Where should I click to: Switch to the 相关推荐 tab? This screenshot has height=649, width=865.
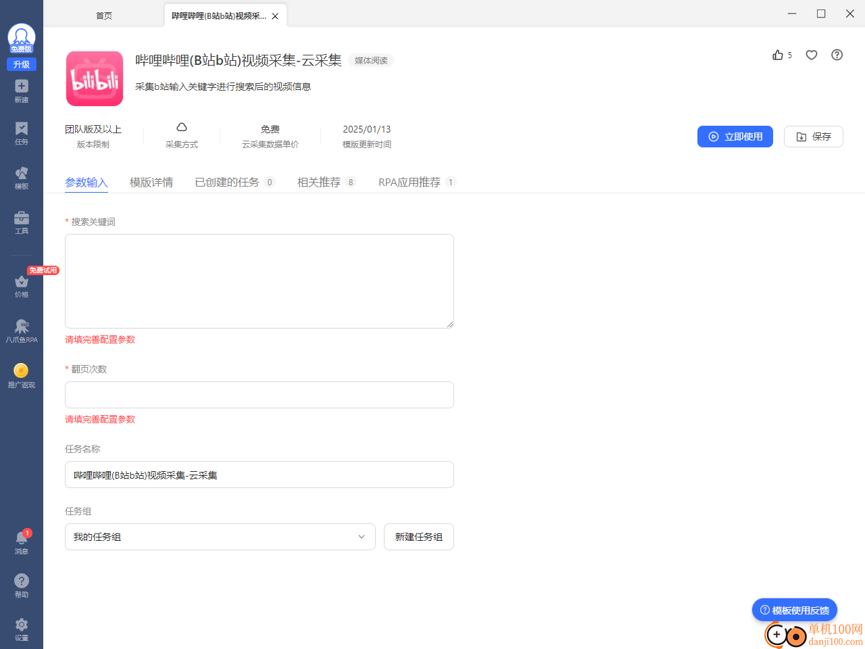coord(326,182)
